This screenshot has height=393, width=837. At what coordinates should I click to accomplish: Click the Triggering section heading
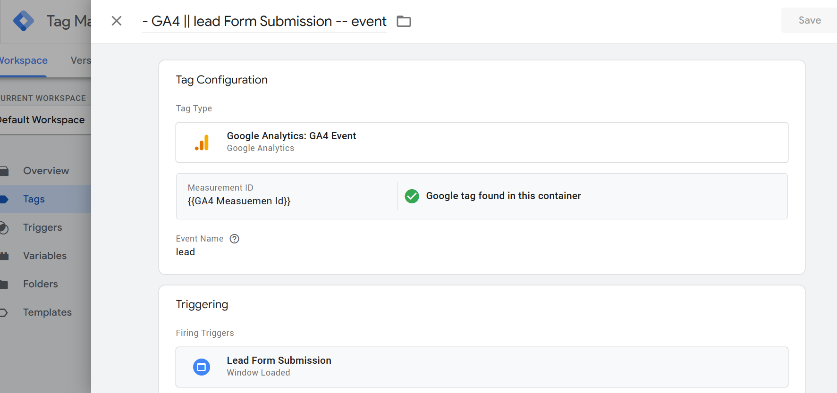[202, 304]
